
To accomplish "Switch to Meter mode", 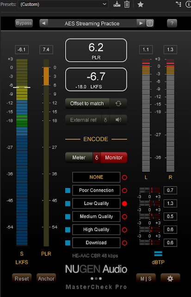I will [x=79, y=157].
